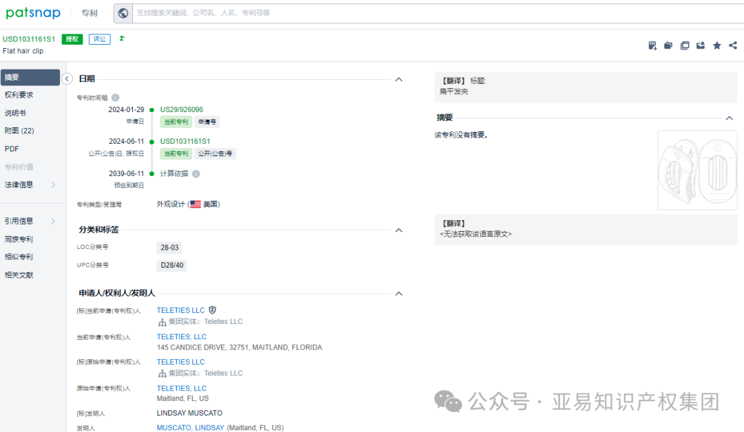Click the title text Flat hair clip

click(x=23, y=51)
